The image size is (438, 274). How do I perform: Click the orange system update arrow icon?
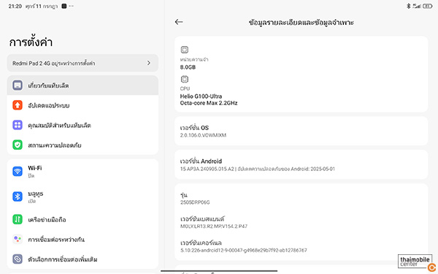coord(18,105)
